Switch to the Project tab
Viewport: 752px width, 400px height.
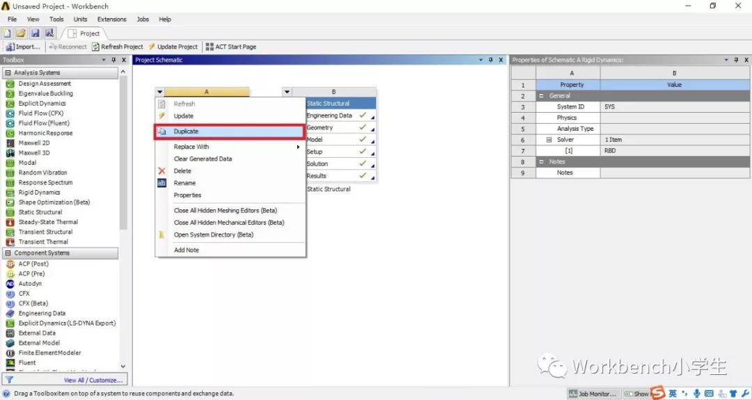click(x=84, y=33)
